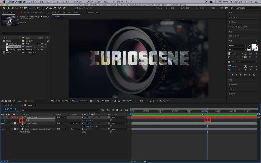Hide the C0012.mp4 layer with its eye toggle
The height and width of the screenshot is (163, 261).
pos(2,123)
